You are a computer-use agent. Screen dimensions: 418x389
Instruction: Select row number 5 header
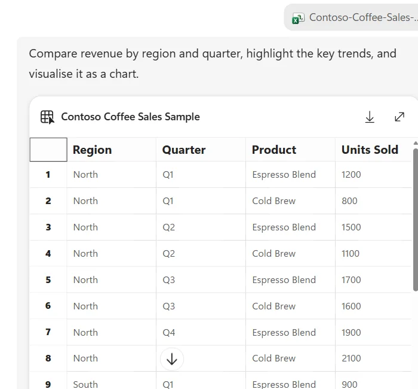coord(48,279)
